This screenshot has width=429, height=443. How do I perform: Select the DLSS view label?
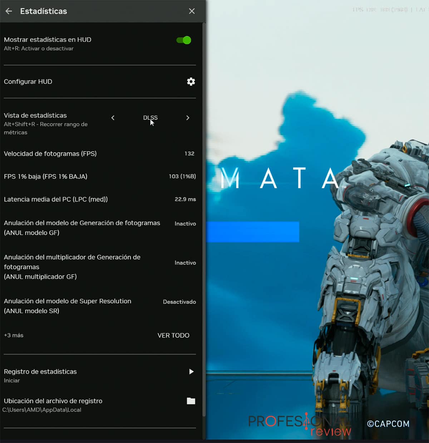click(x=150, y=117)
